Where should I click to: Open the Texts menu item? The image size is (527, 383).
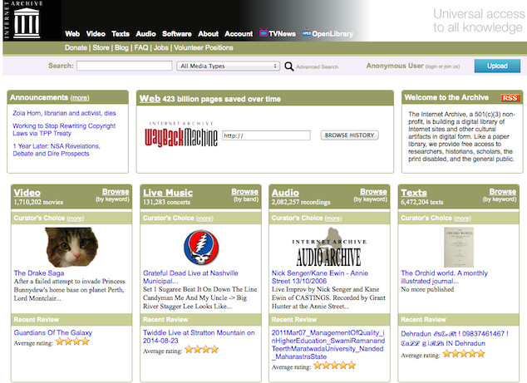tap(121, 33)
